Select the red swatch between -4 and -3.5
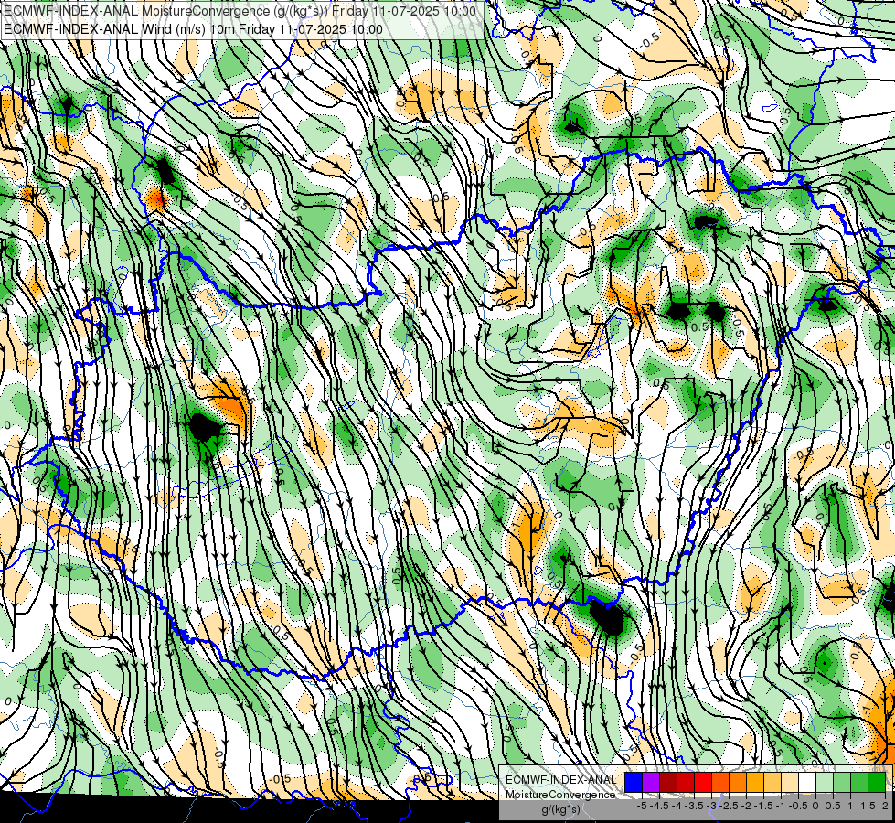This screenshot has width=895, height=823. coord(686,783)
